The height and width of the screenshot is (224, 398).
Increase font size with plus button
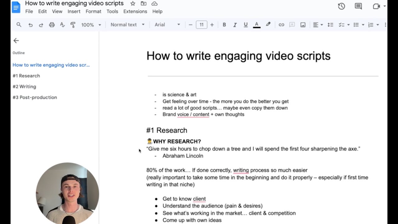[x=212, y=25]
